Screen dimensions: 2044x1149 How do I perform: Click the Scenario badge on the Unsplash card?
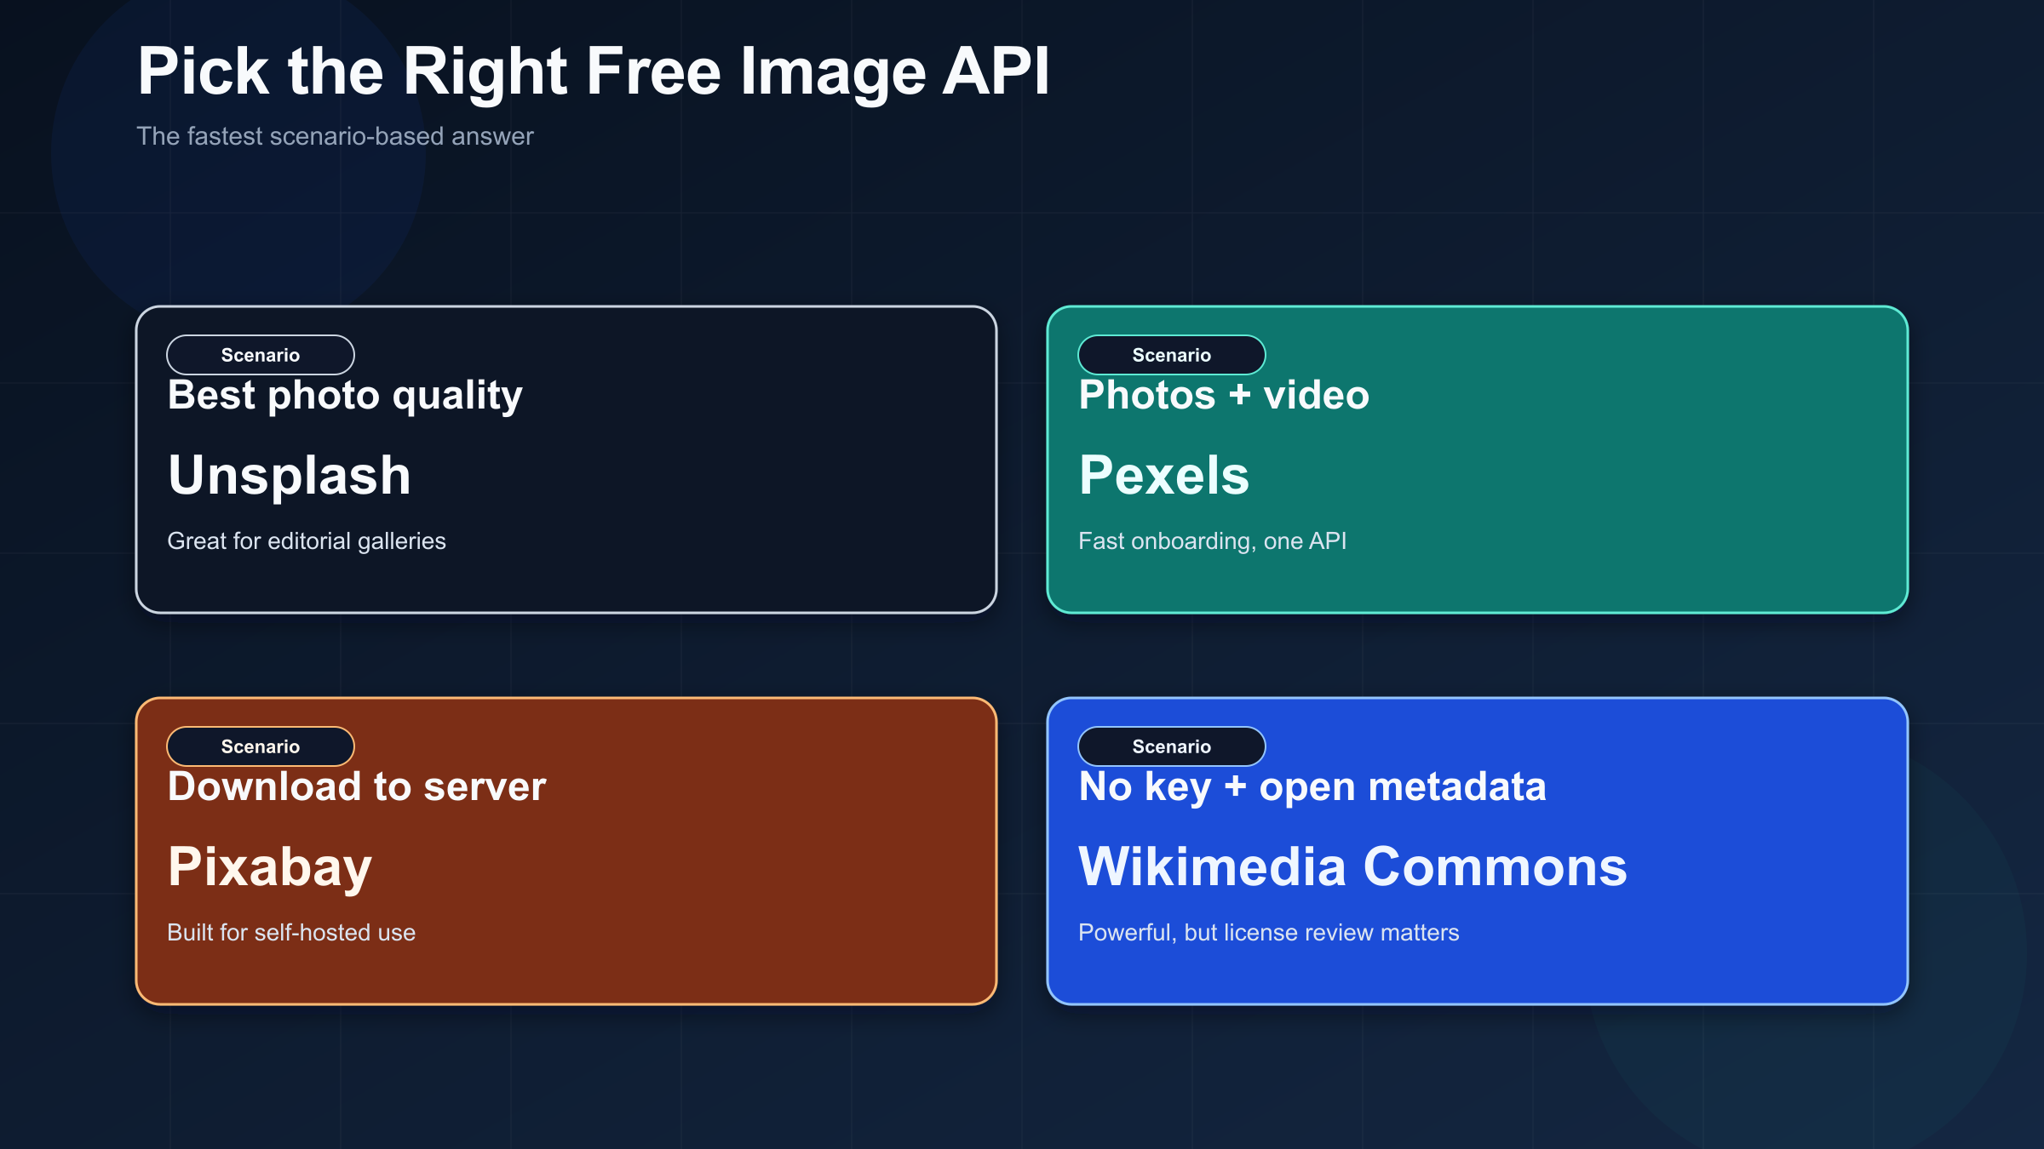pos(260,355)
